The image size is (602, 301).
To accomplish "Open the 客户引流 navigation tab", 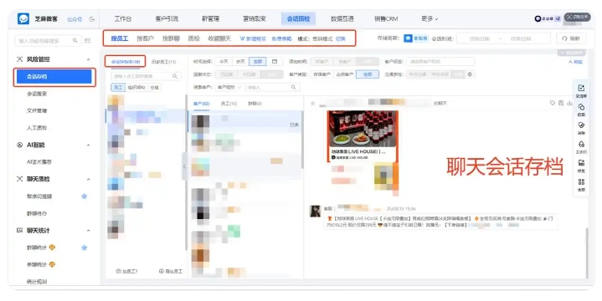I will point(167,18).
